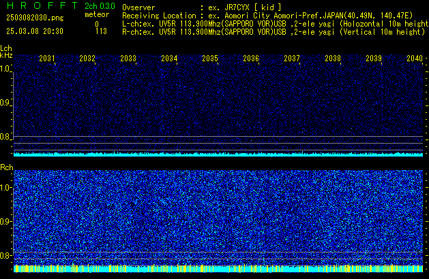
Task: Click the 2036 time marker
Action: click(x=251, y=59)
